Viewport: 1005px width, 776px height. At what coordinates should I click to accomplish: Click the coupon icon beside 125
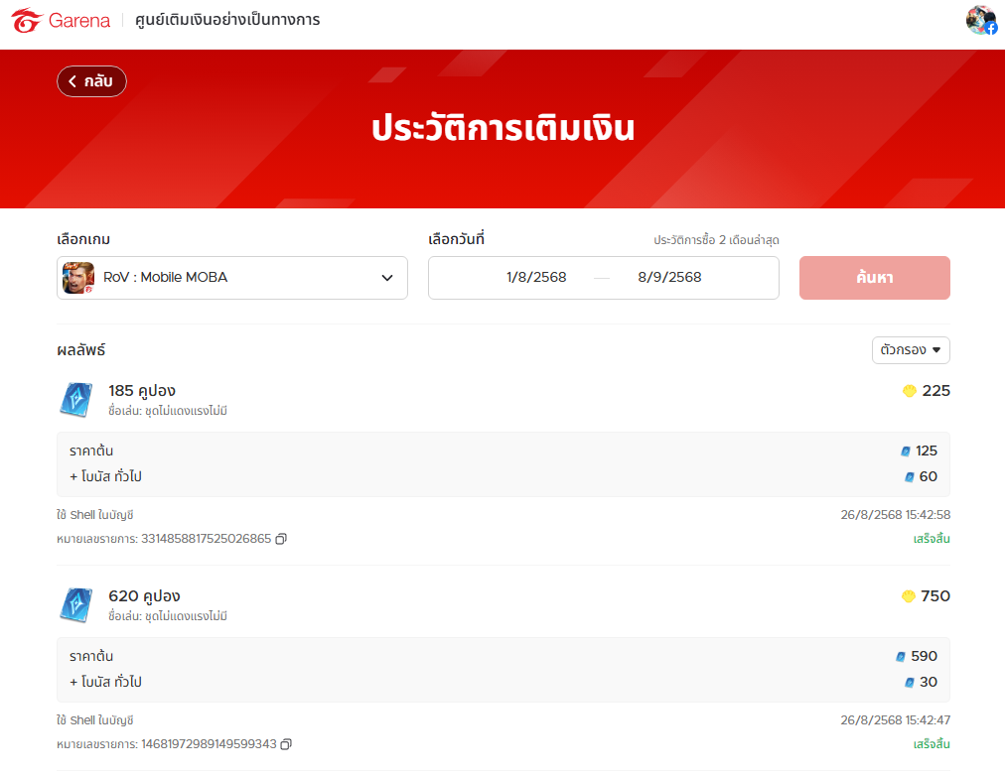pos(906,452)
